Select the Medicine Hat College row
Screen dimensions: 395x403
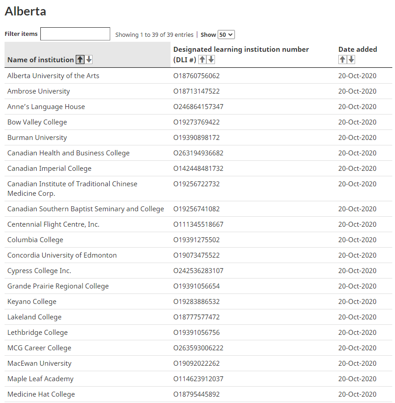click(41, 394)
